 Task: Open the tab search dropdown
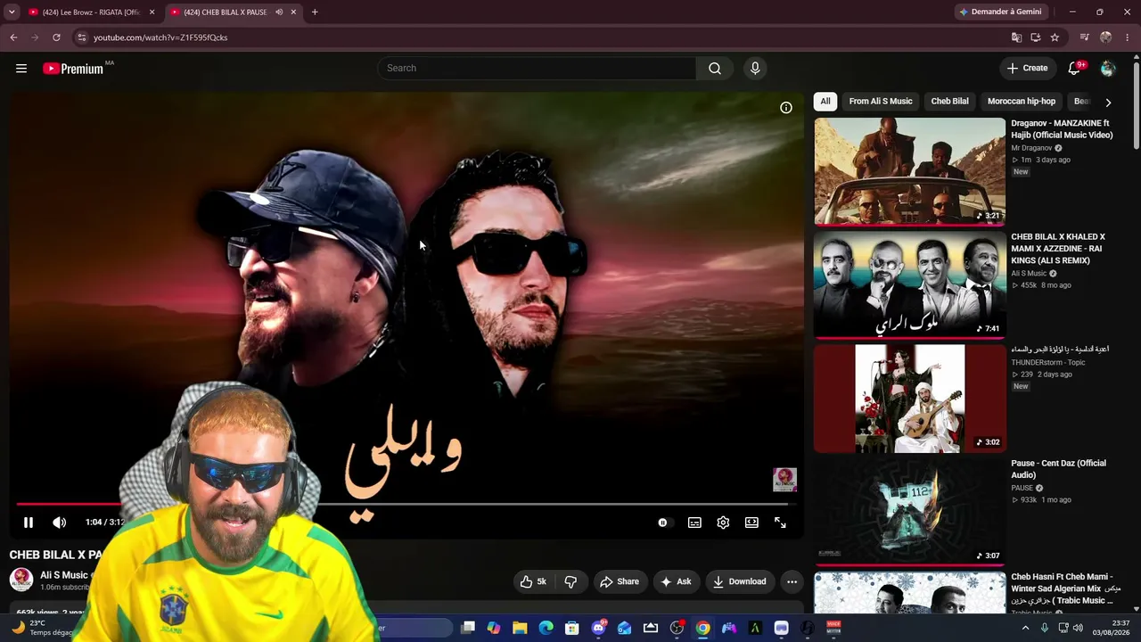pyautogui.click(x=12, y=12)
